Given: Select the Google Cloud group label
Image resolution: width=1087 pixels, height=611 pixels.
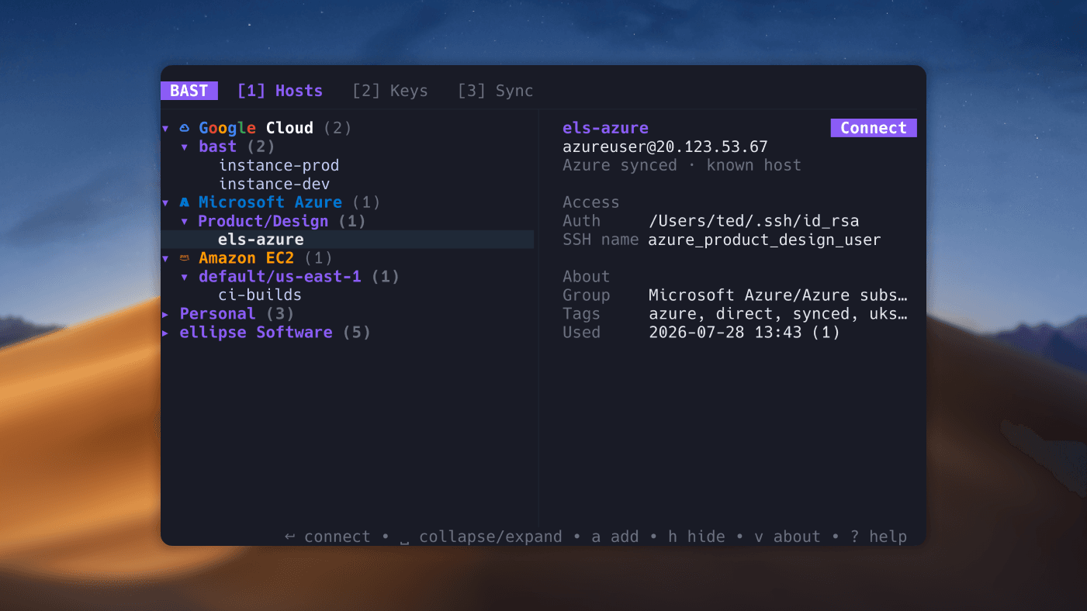Looking at the screenshot, I should pos(256,128).
